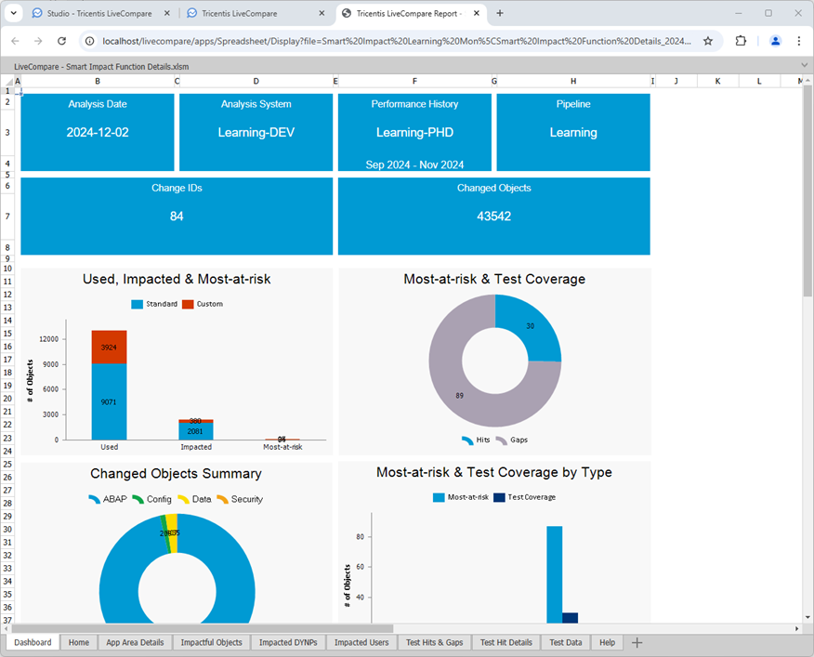
Task: Open Chrome's three-dot menu
Action: tap(800, 42)
